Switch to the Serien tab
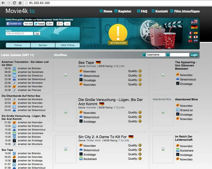 [x=43, y=45]
